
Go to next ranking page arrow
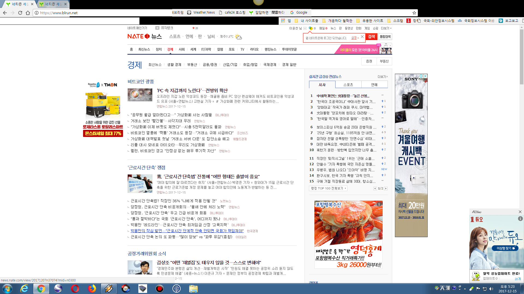click(386, 188)
